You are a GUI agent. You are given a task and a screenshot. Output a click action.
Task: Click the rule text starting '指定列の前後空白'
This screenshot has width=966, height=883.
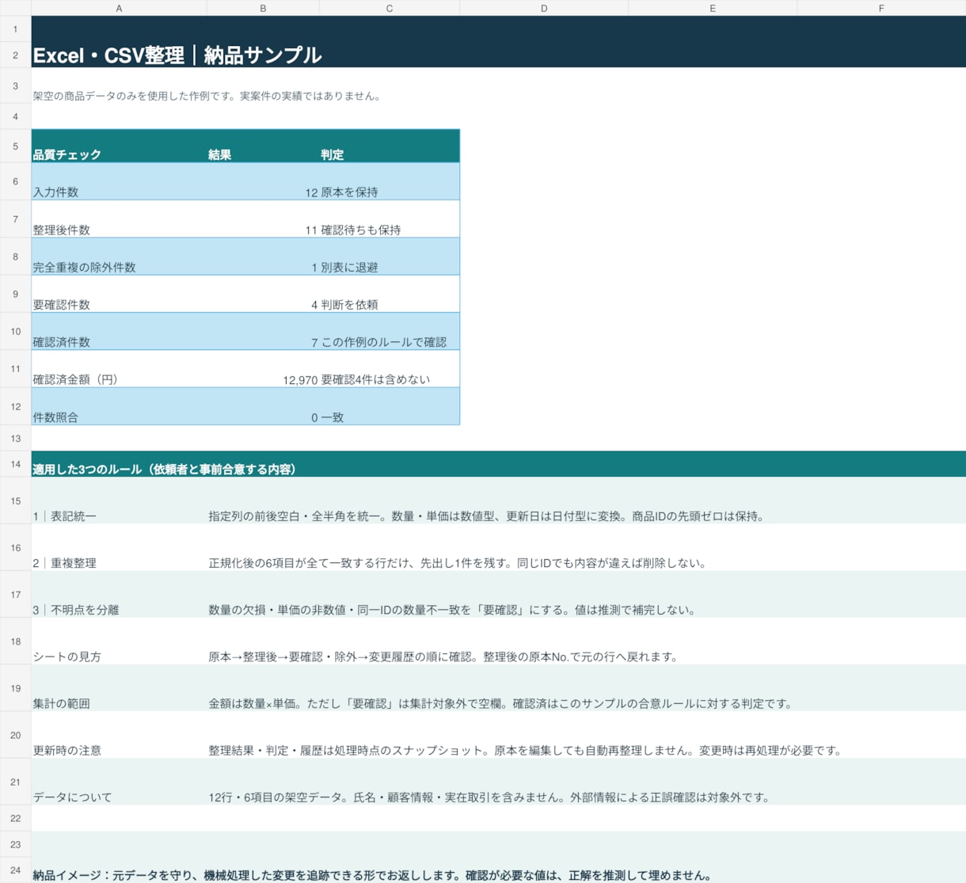[487, 516]
